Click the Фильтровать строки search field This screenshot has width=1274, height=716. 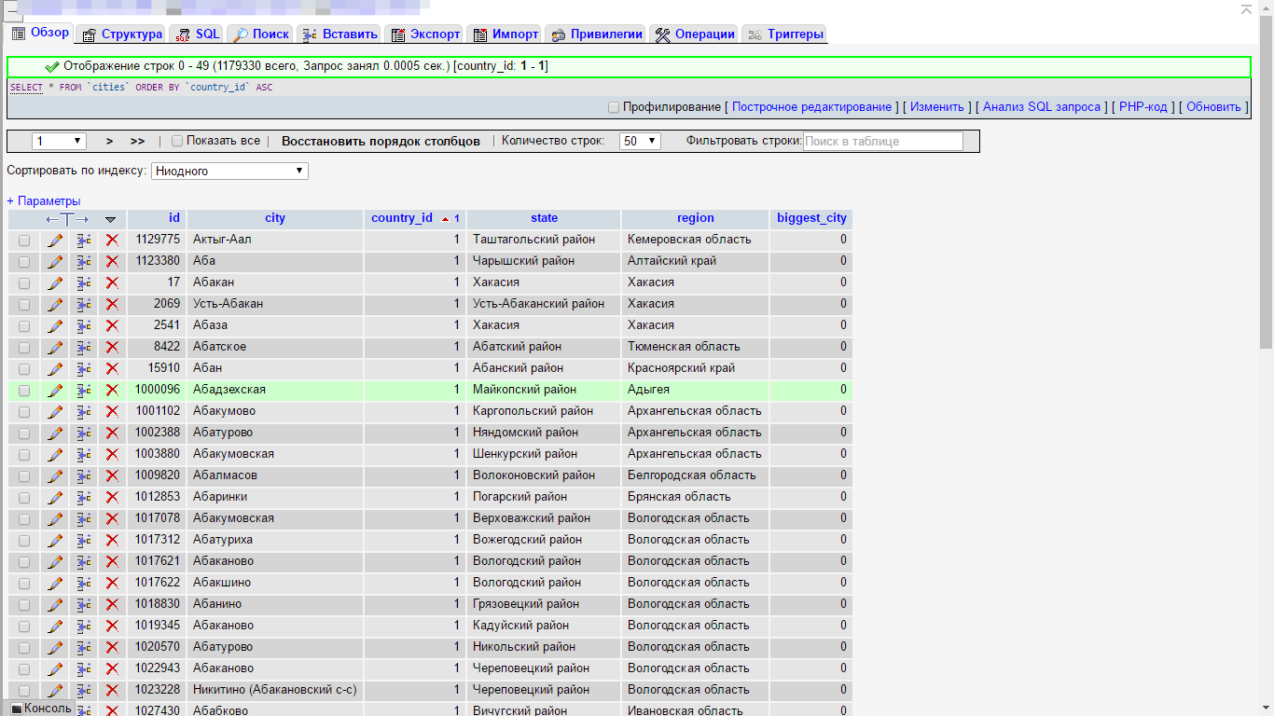[x=882, y=141]
